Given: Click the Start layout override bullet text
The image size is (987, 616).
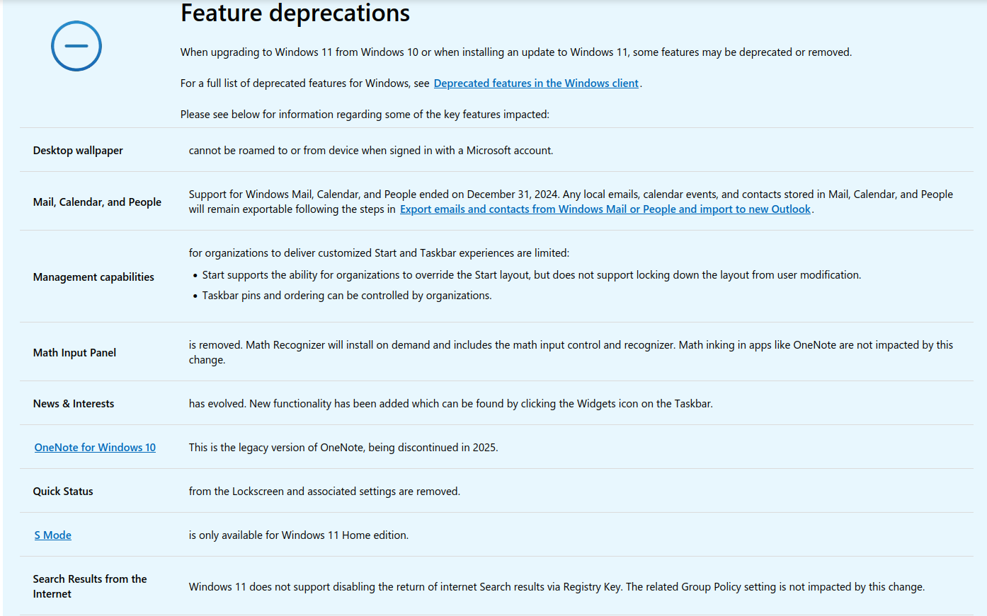Looking at the screenshot, I should 532,275.
